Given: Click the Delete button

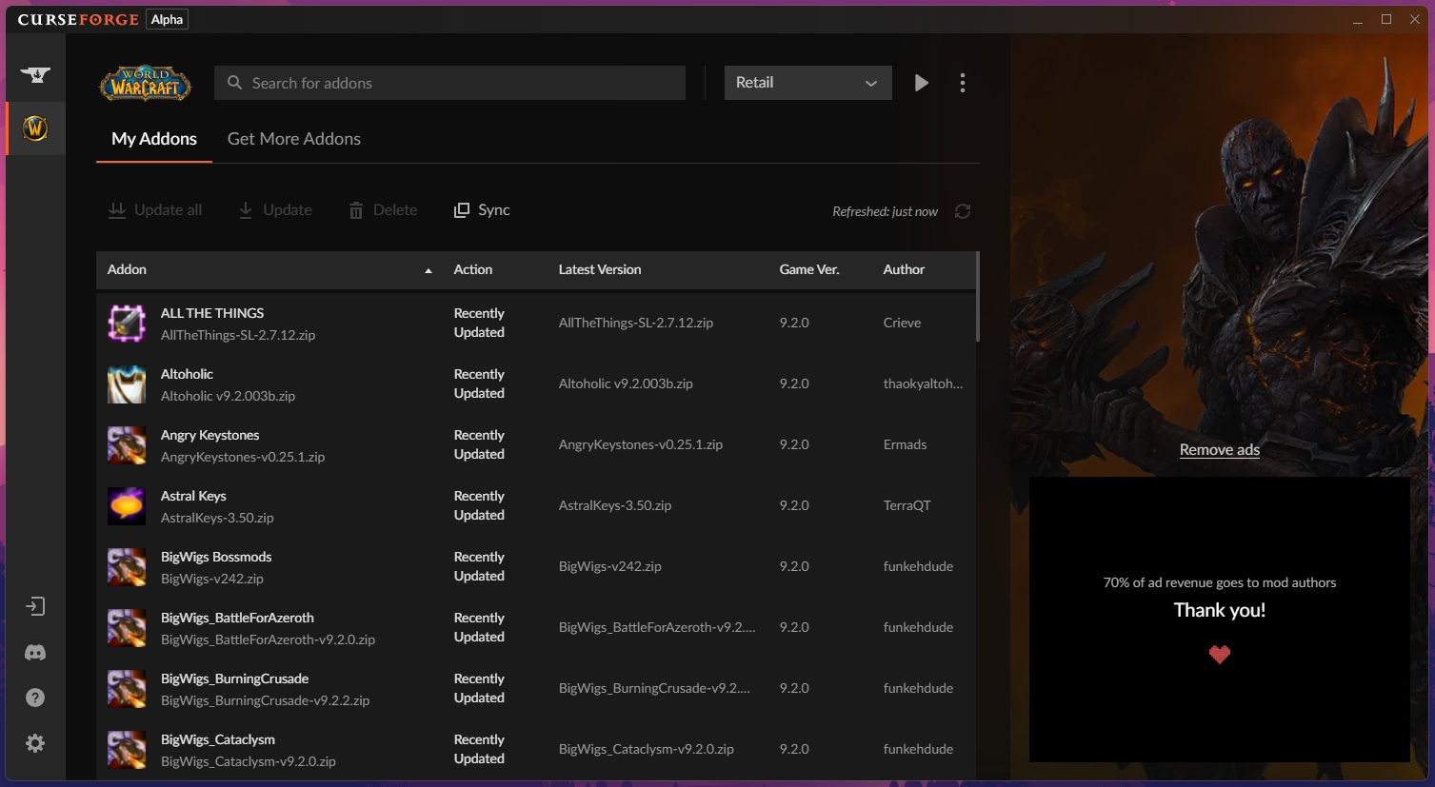Looking at the screenshot, I should [x=383, y=210].
